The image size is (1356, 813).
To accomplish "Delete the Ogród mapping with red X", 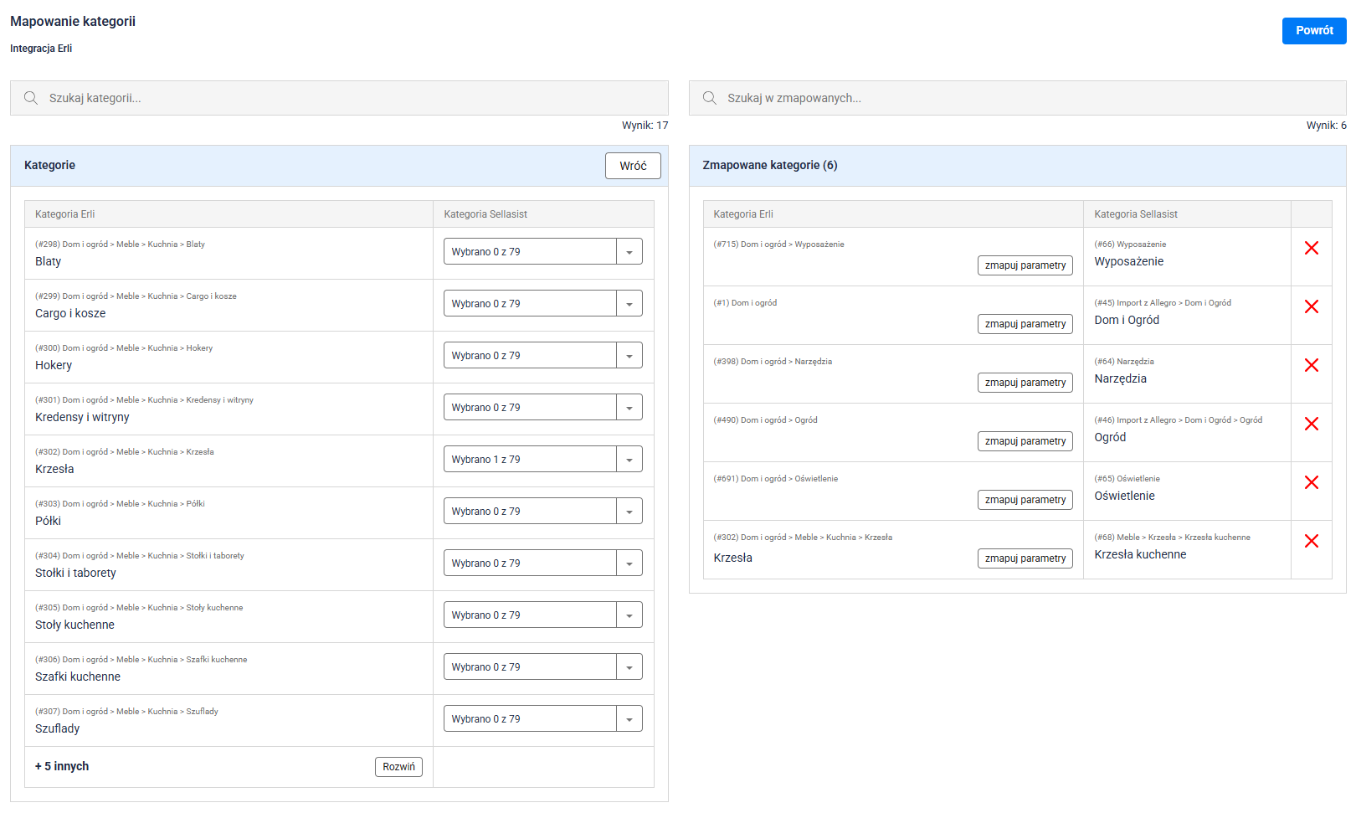I will (1311, 424).
